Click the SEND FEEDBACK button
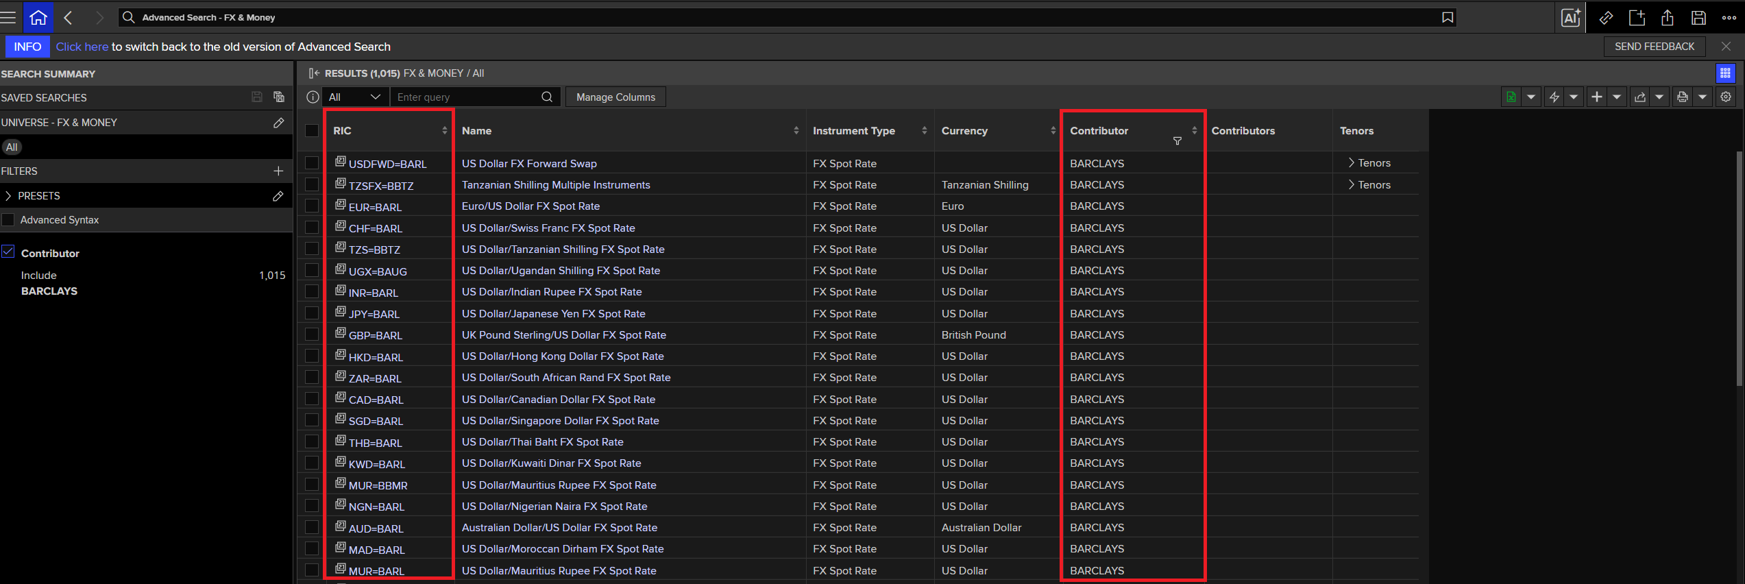Screen dimensions: 1745x584 [x=1655, y=47]
